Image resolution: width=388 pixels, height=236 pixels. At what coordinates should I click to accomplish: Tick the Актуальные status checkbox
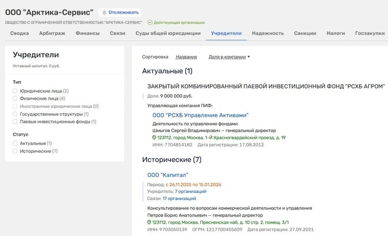click(x=15, y=143)
